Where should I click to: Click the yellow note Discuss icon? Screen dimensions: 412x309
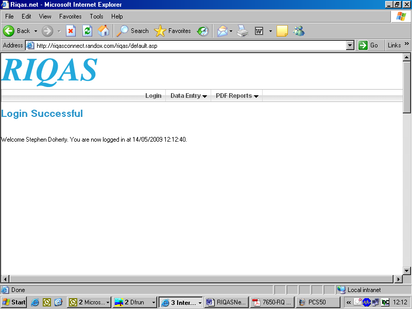(x=282, y=31)
